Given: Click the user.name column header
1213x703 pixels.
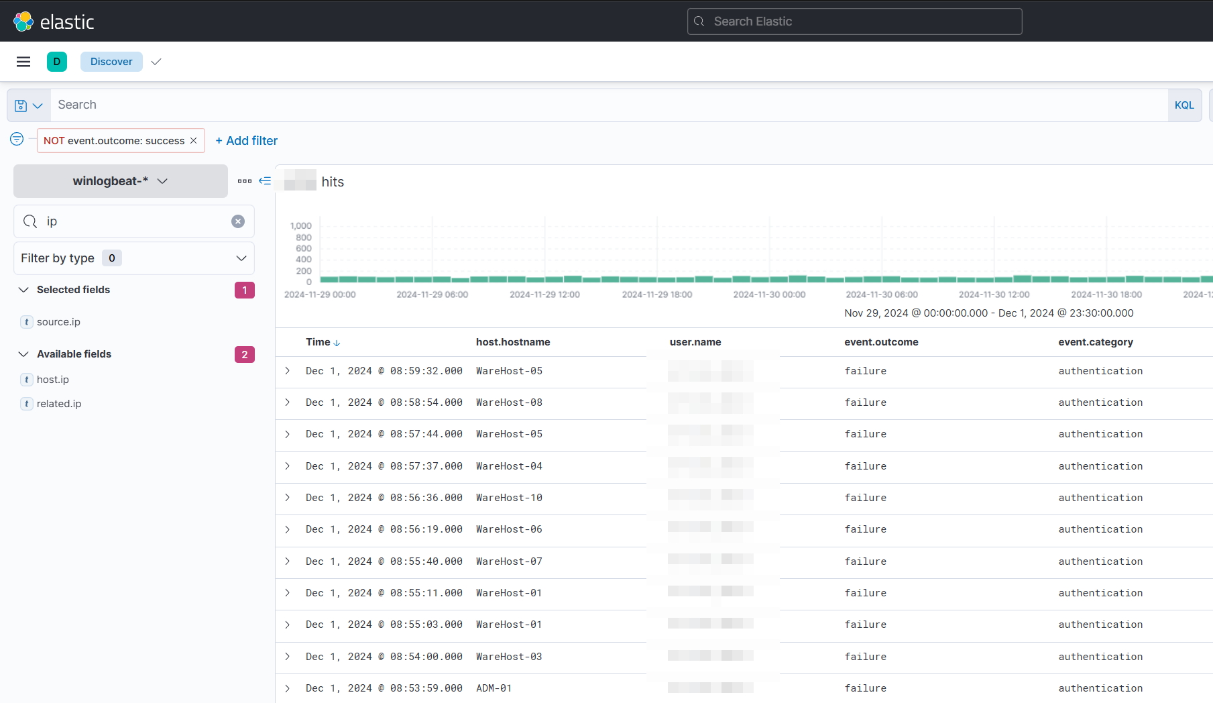Looking at the screenshot, I should pyautogui.click(x=695, y=342).
